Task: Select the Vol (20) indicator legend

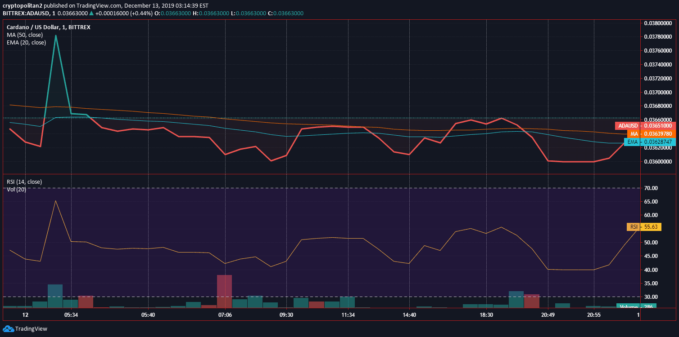Action: point(16,189)
